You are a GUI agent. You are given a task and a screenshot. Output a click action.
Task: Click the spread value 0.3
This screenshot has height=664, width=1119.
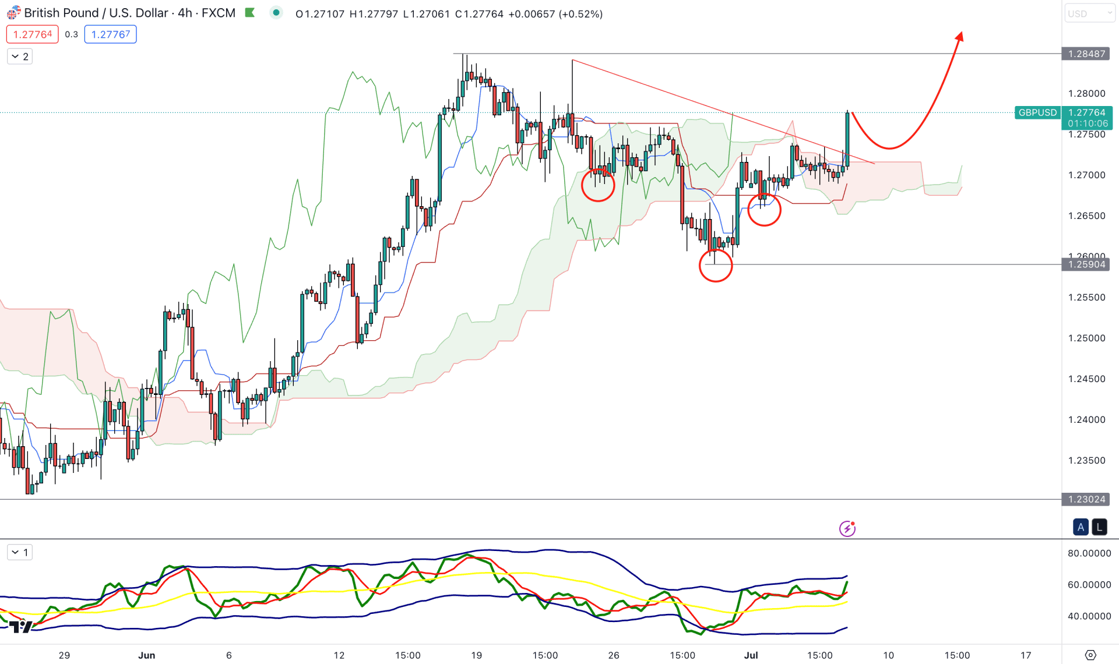point(71,34)
